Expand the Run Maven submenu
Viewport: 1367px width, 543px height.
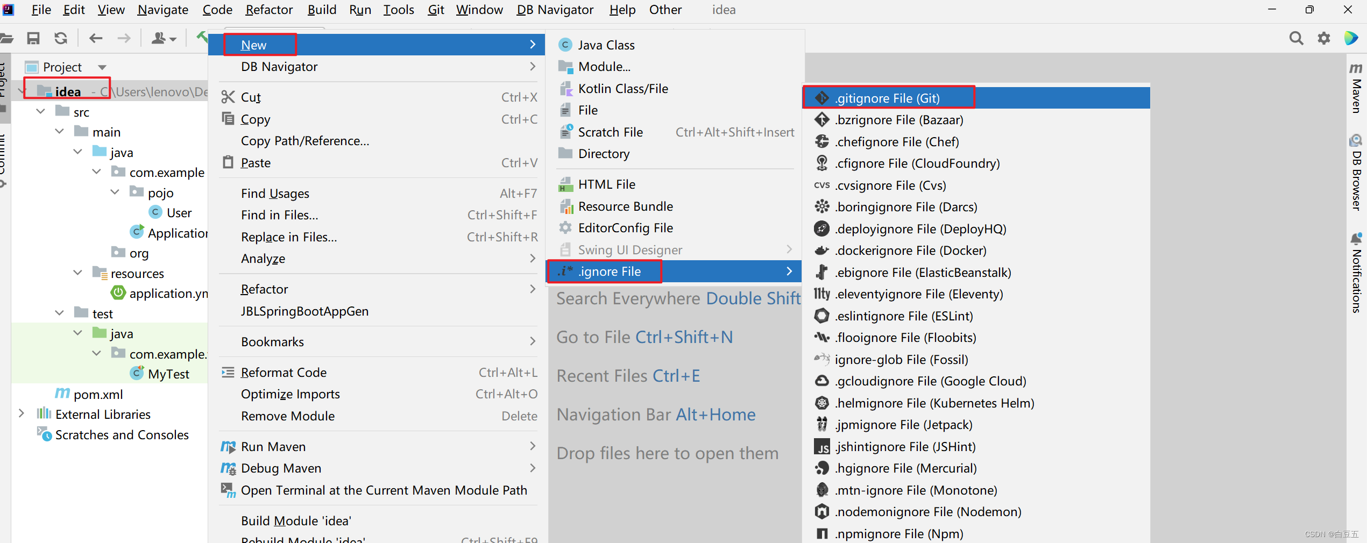click(x=377, y=447)
